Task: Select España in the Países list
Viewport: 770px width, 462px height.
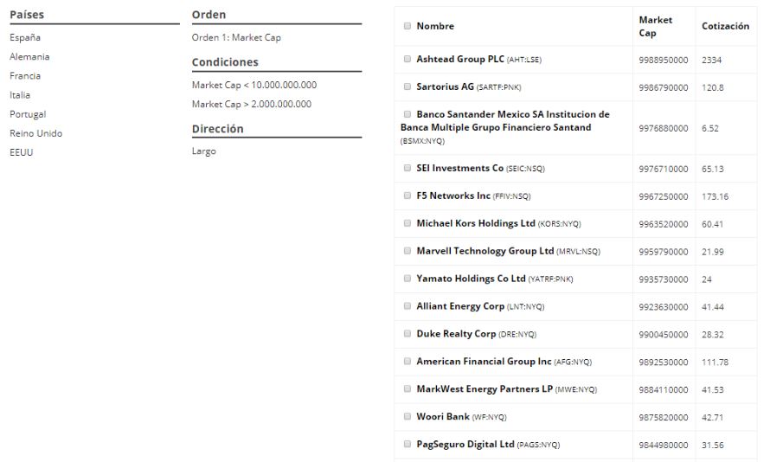Action: pyautogui.click(x=25, y=37)
